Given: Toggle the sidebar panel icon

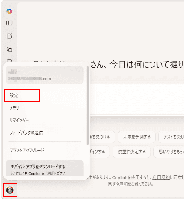Looking at the screenshot, I should (9, 23).
